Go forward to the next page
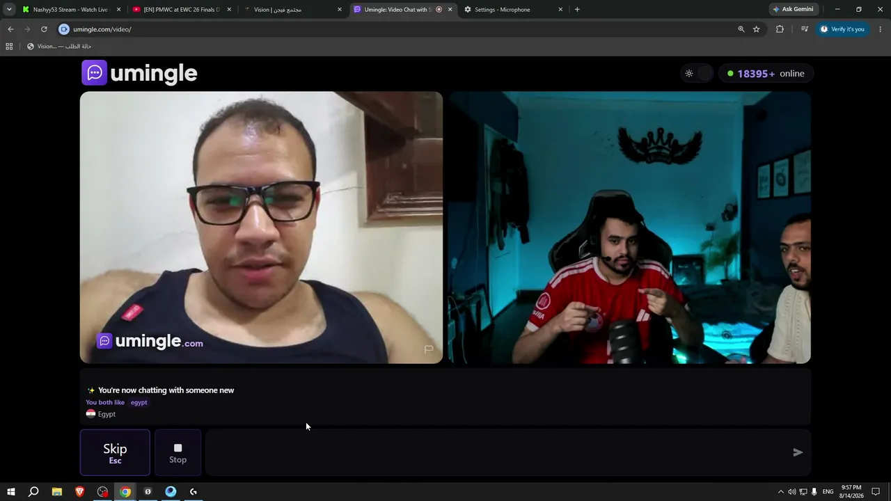 point(27,29)
